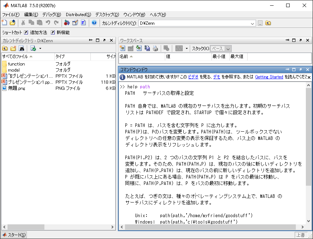Click the file report view icon
The image size is (313, 239).
click(33, 48)
